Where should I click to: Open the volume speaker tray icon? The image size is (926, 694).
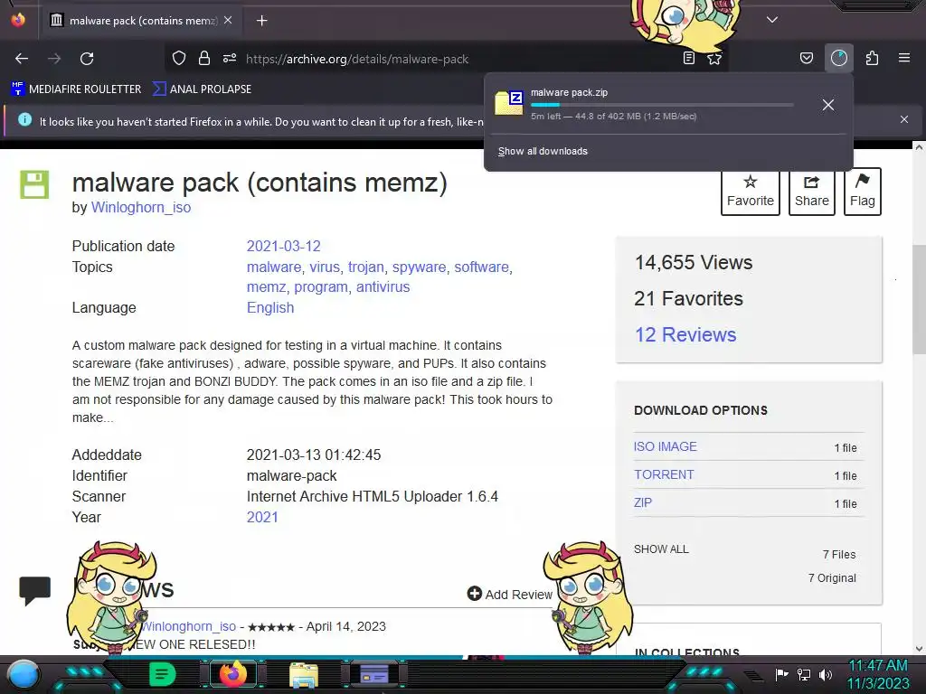pos(826,674)
